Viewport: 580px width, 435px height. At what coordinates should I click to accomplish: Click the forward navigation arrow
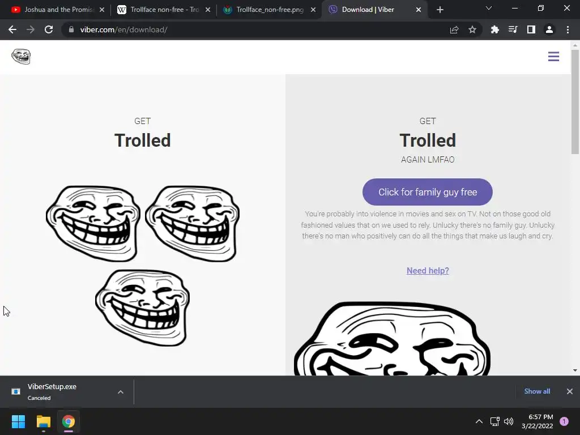[x=31, y=29]
